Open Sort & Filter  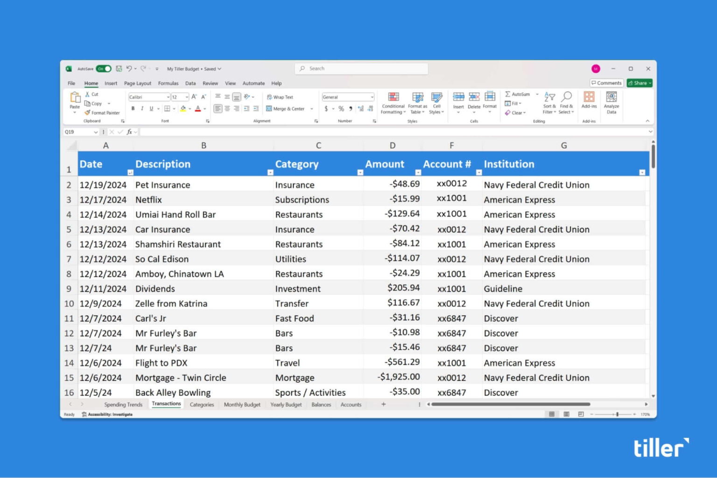549,104
